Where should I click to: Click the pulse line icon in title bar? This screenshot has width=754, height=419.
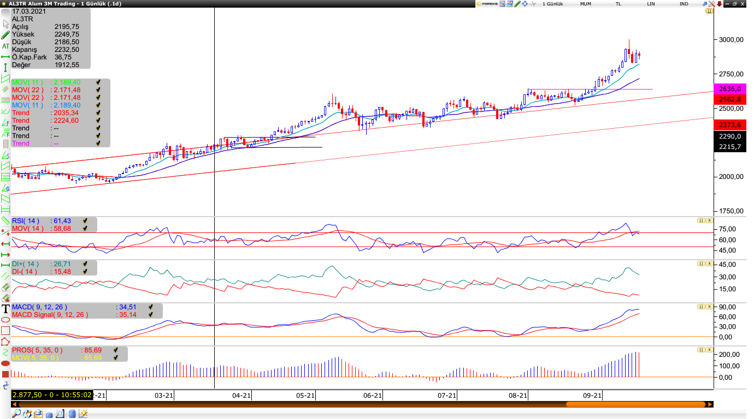point(533,4)
